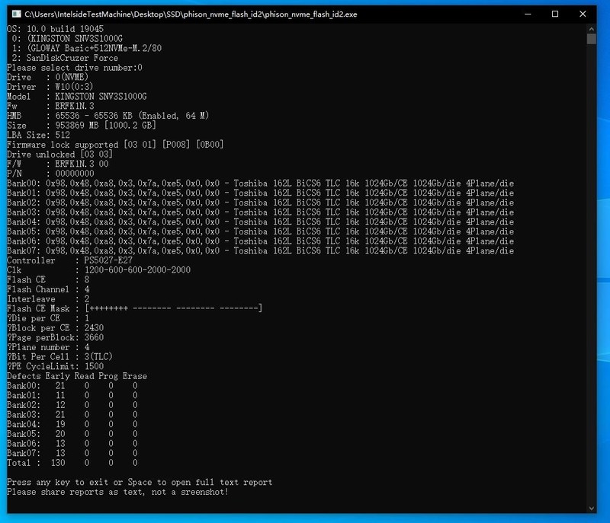
Task: Click the Bank02 flash ID line
Action: pos(260,203)
